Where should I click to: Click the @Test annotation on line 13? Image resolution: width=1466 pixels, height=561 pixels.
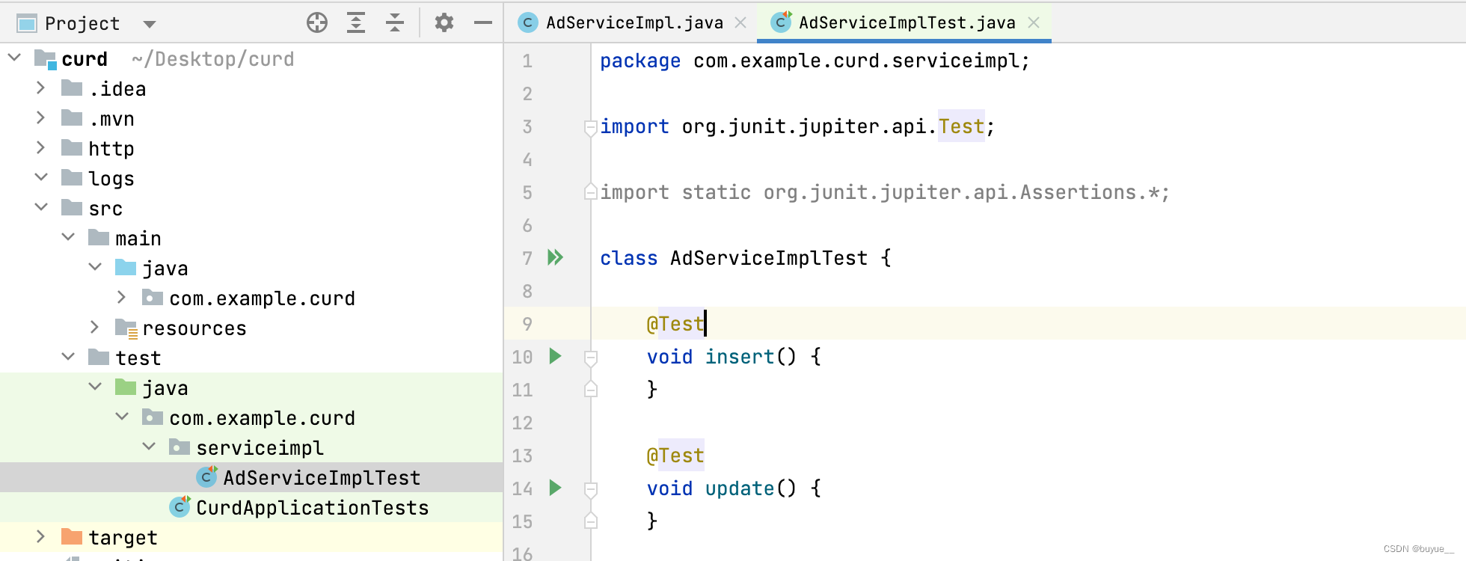(x=675, y=456)
